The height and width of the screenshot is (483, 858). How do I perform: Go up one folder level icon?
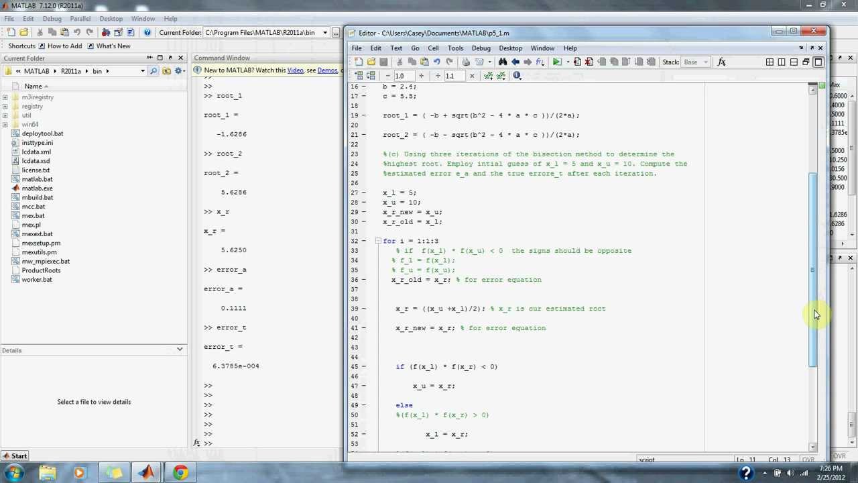click(x=166, y=71)
